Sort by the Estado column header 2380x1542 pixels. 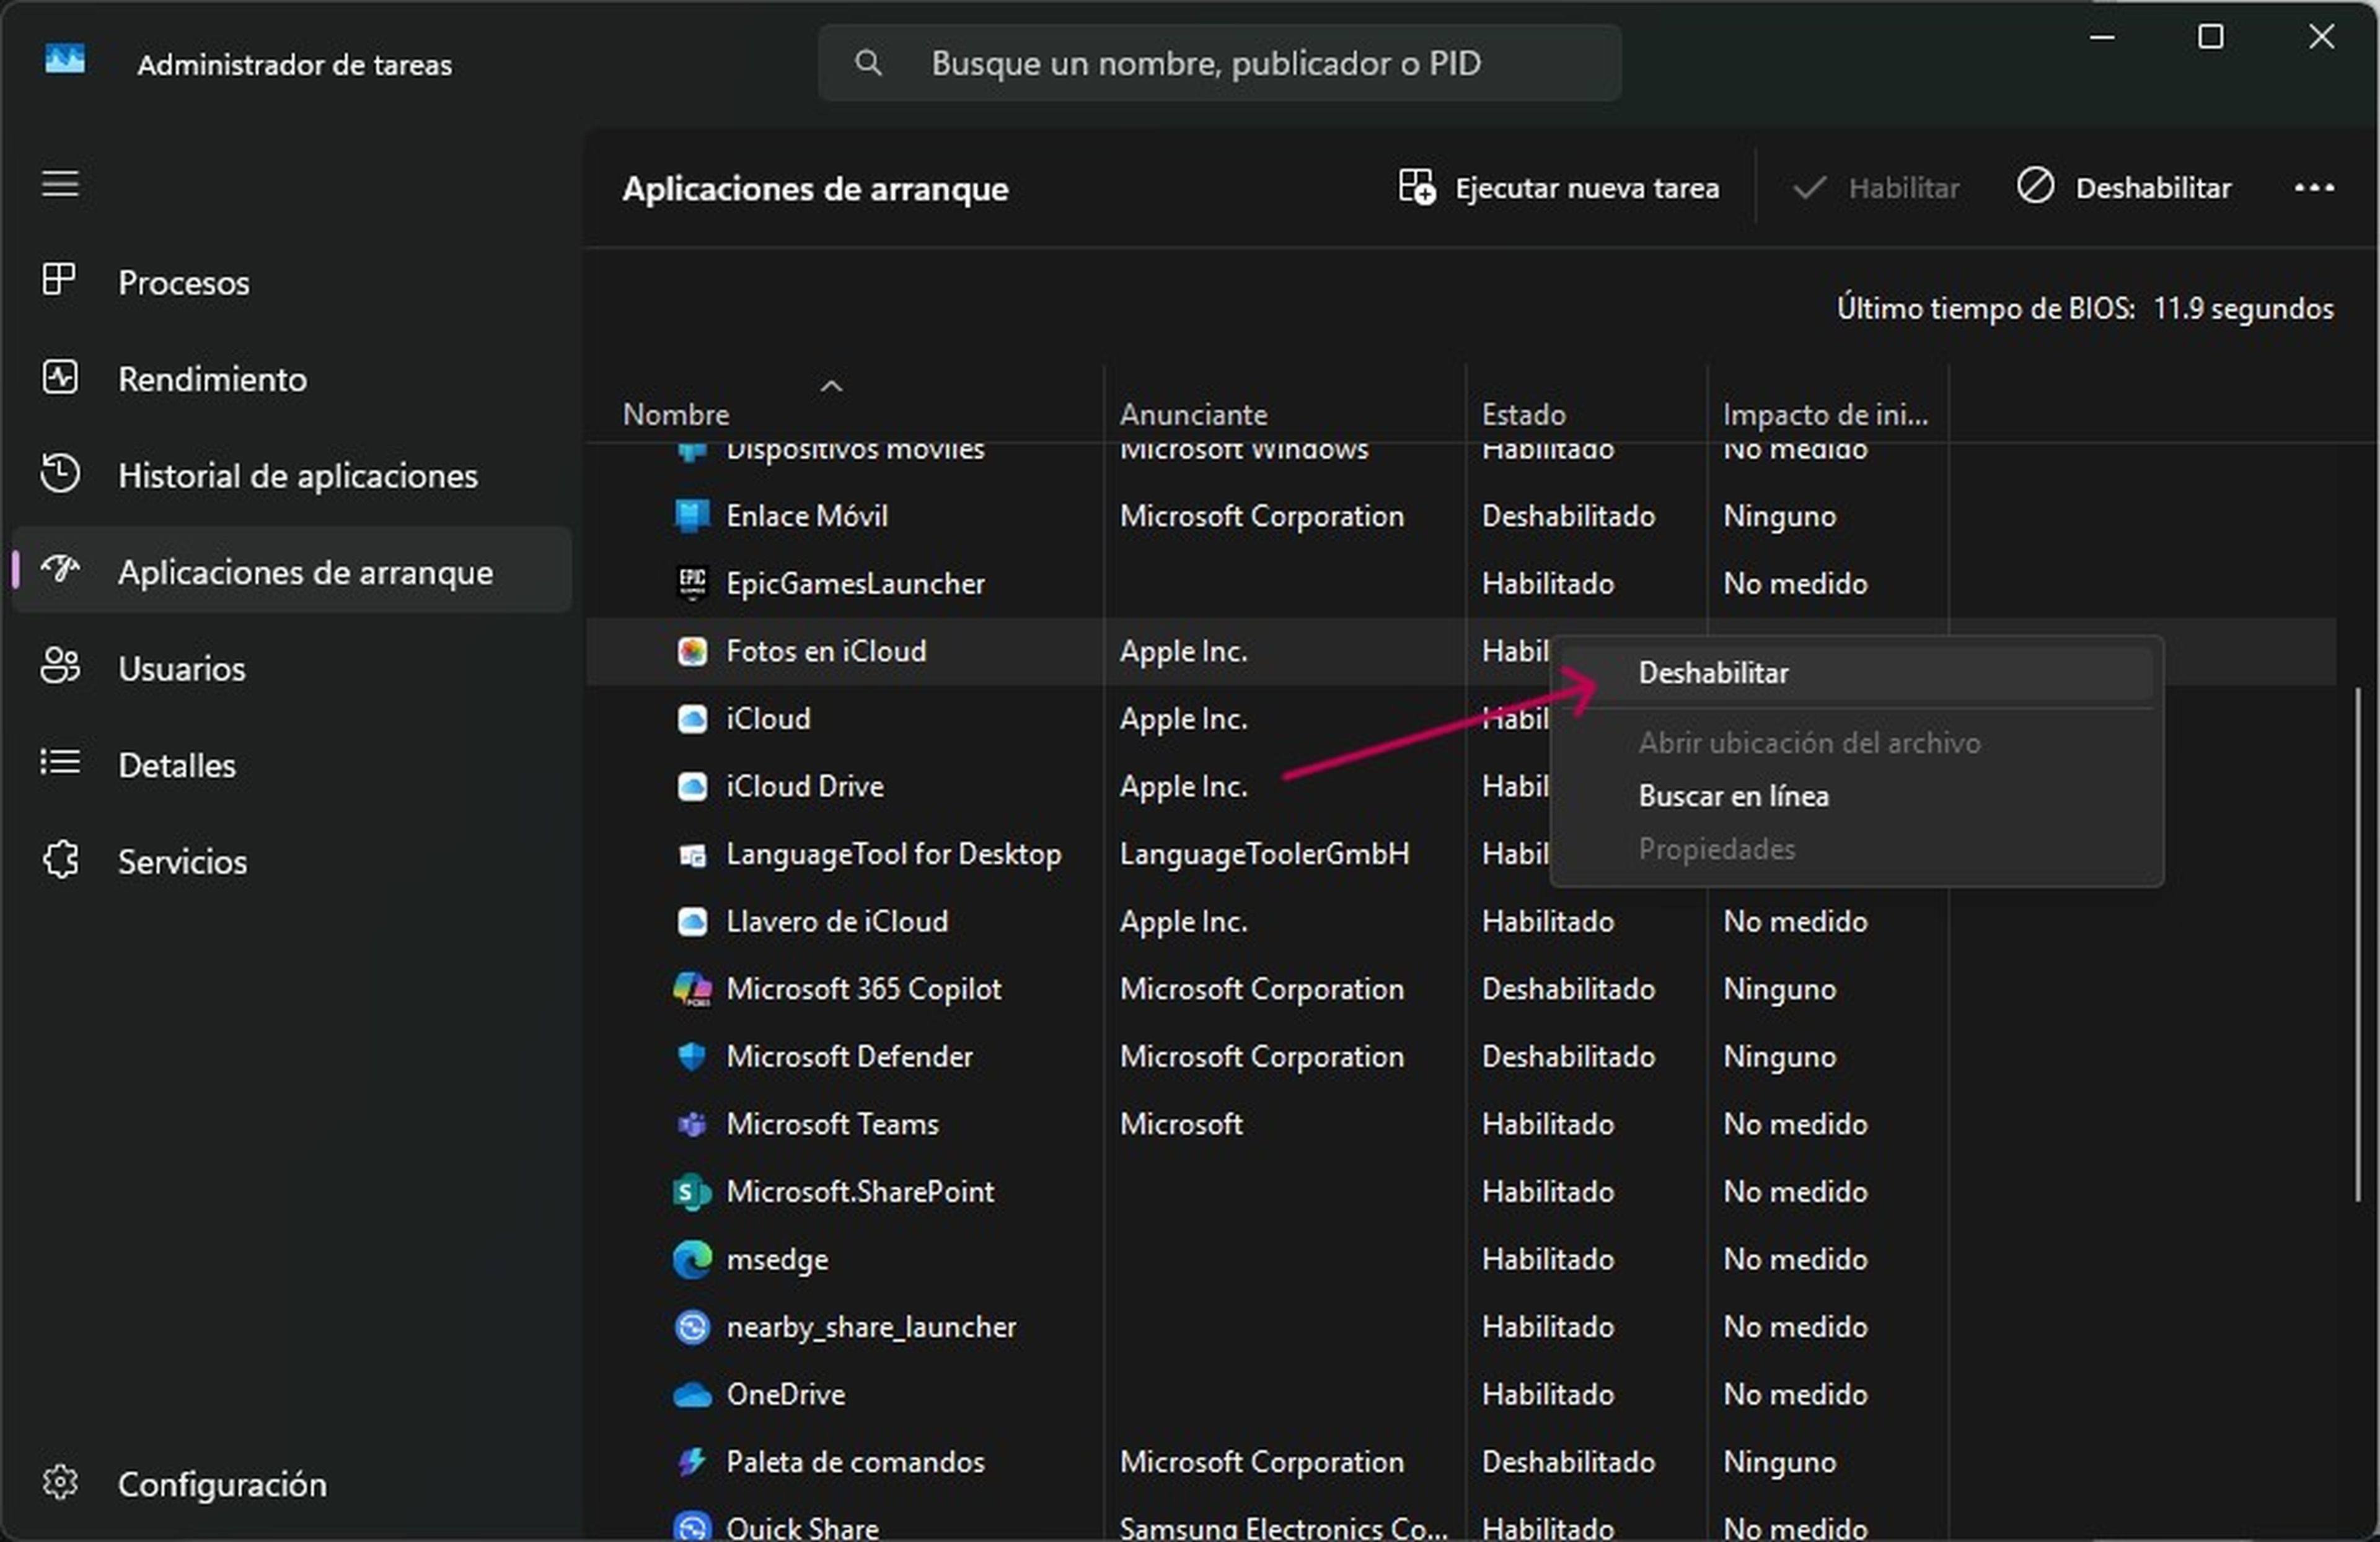pyautogui.click(x=1586, y=405)
